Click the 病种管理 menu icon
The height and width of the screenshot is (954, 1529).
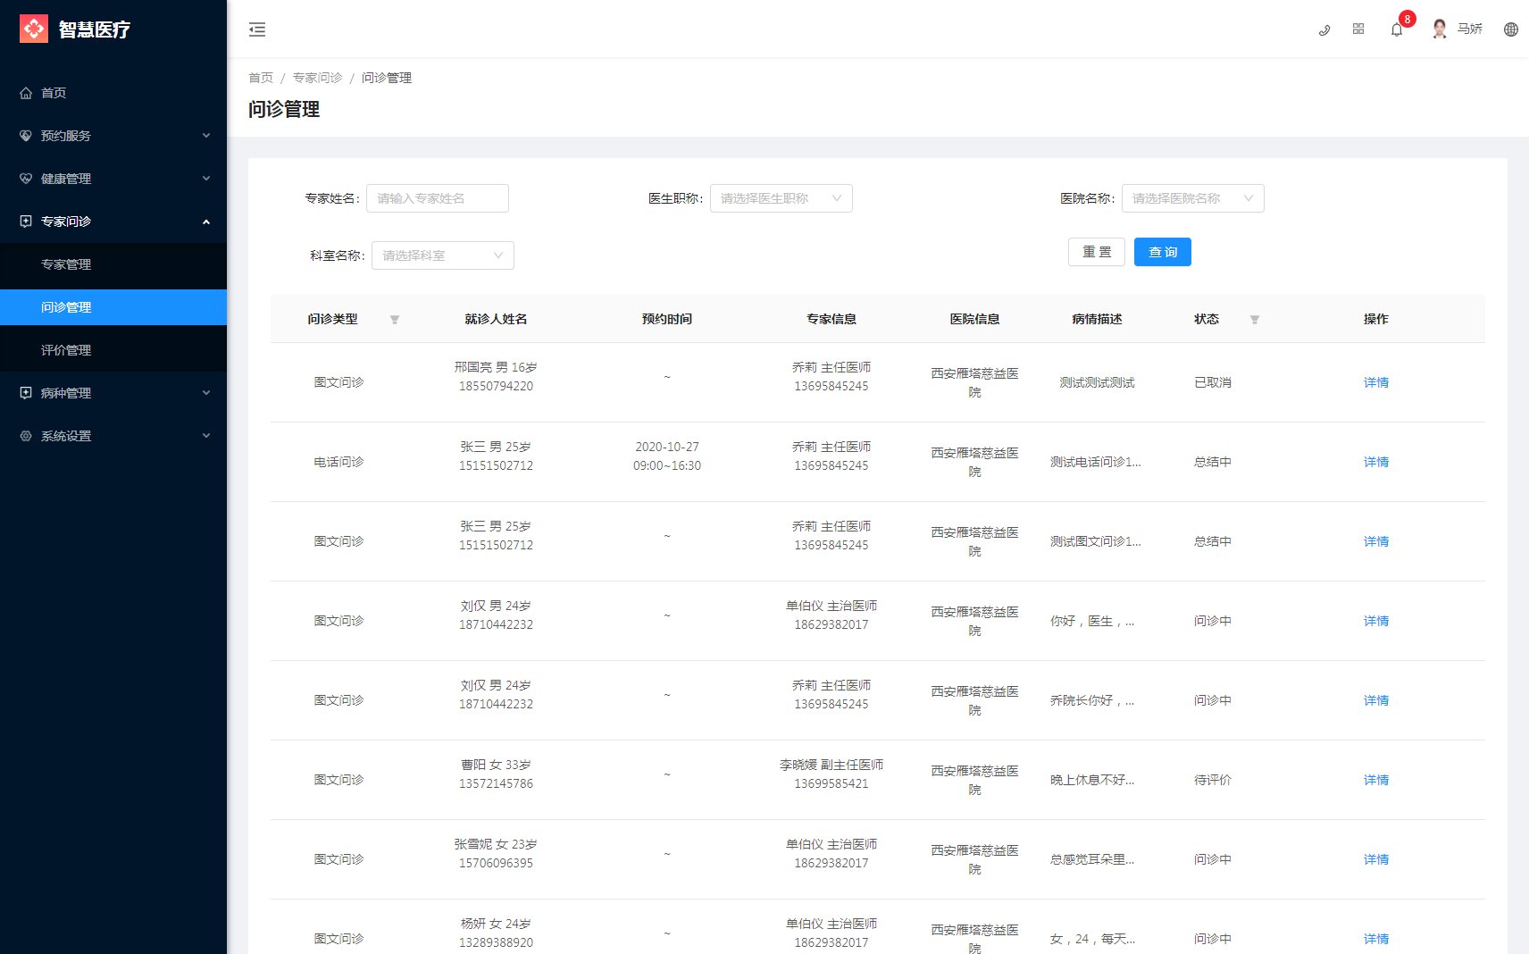pyautogui.click(x=26, y=393)
